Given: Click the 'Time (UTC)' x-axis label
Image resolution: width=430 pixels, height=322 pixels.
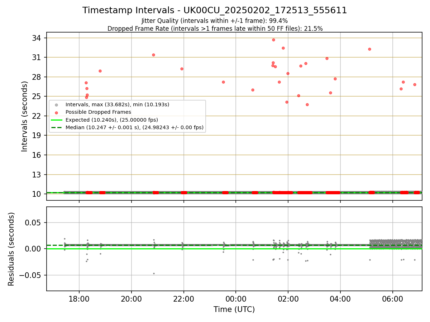Looking at the screenshot, I should (x=234, y=309).
